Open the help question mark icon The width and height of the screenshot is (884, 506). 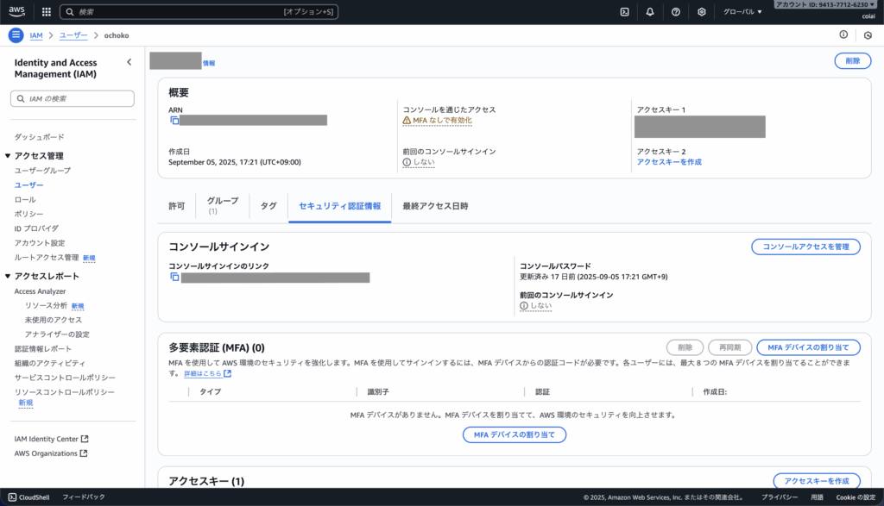[676, 12]
